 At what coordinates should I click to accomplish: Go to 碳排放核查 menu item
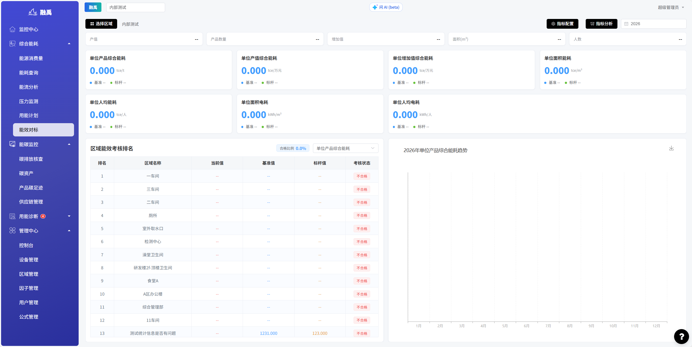tap(31, 159)
